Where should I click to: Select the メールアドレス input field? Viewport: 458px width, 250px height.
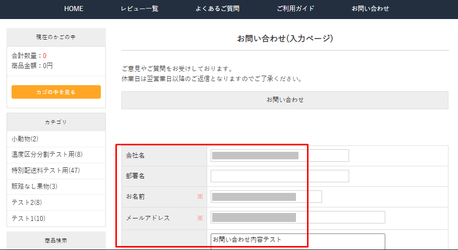297,217
